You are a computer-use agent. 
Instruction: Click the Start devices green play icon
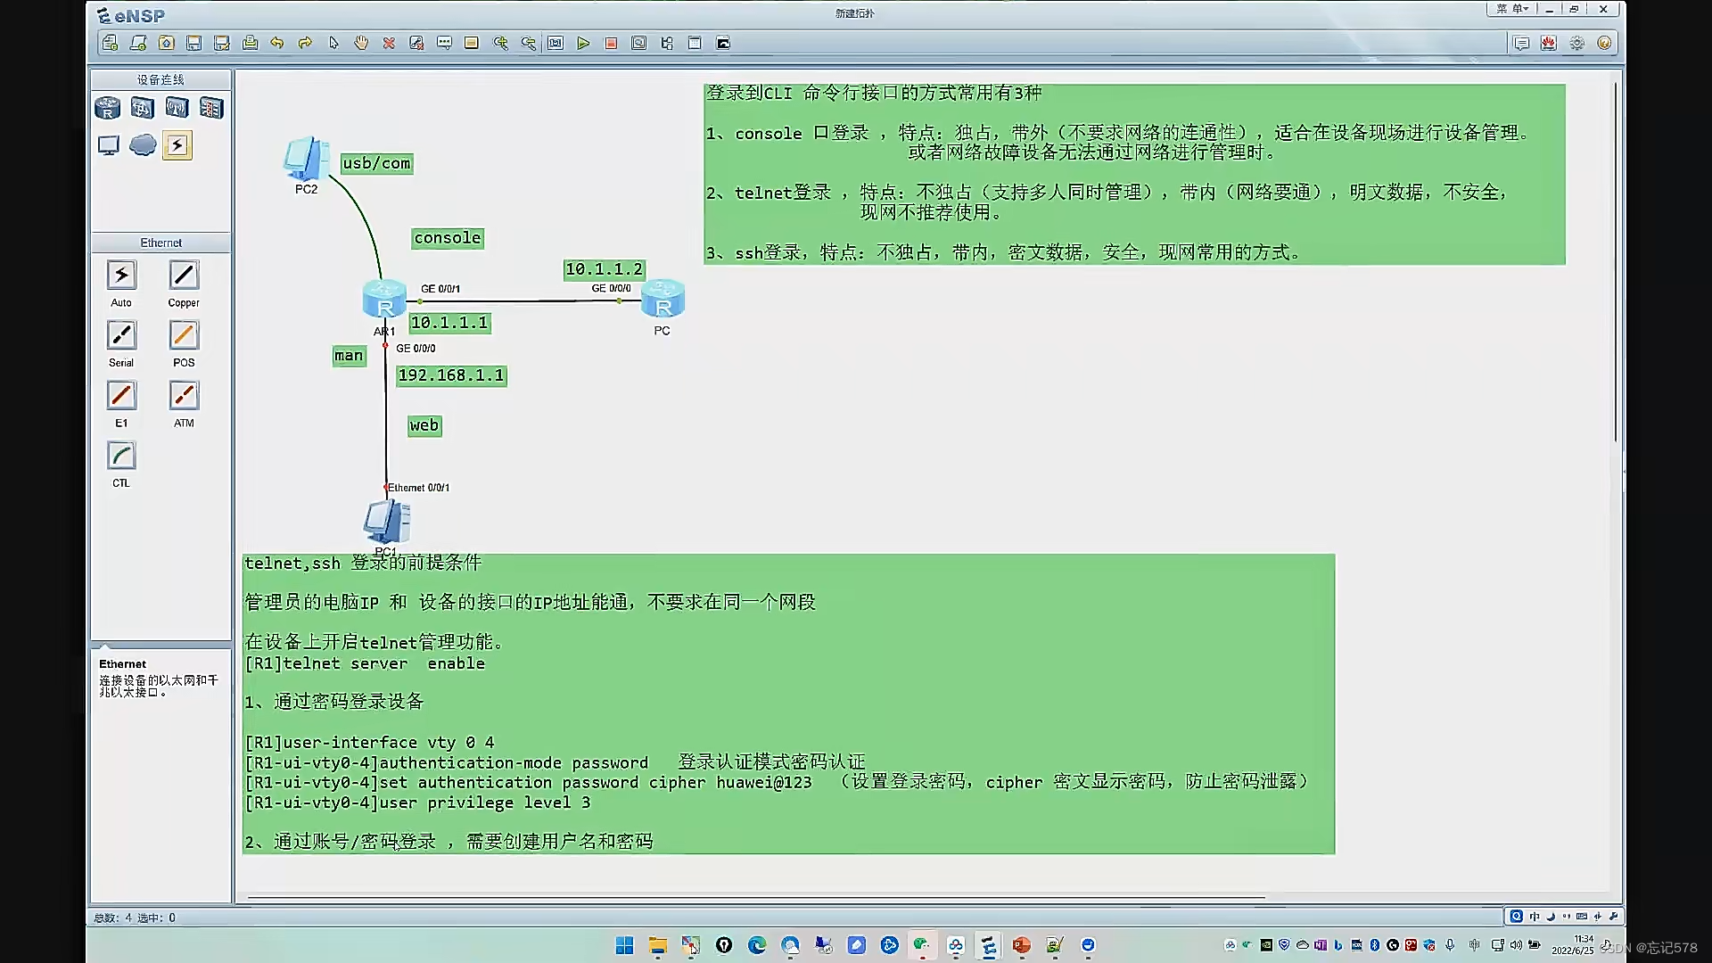click(x=583, y=43)
